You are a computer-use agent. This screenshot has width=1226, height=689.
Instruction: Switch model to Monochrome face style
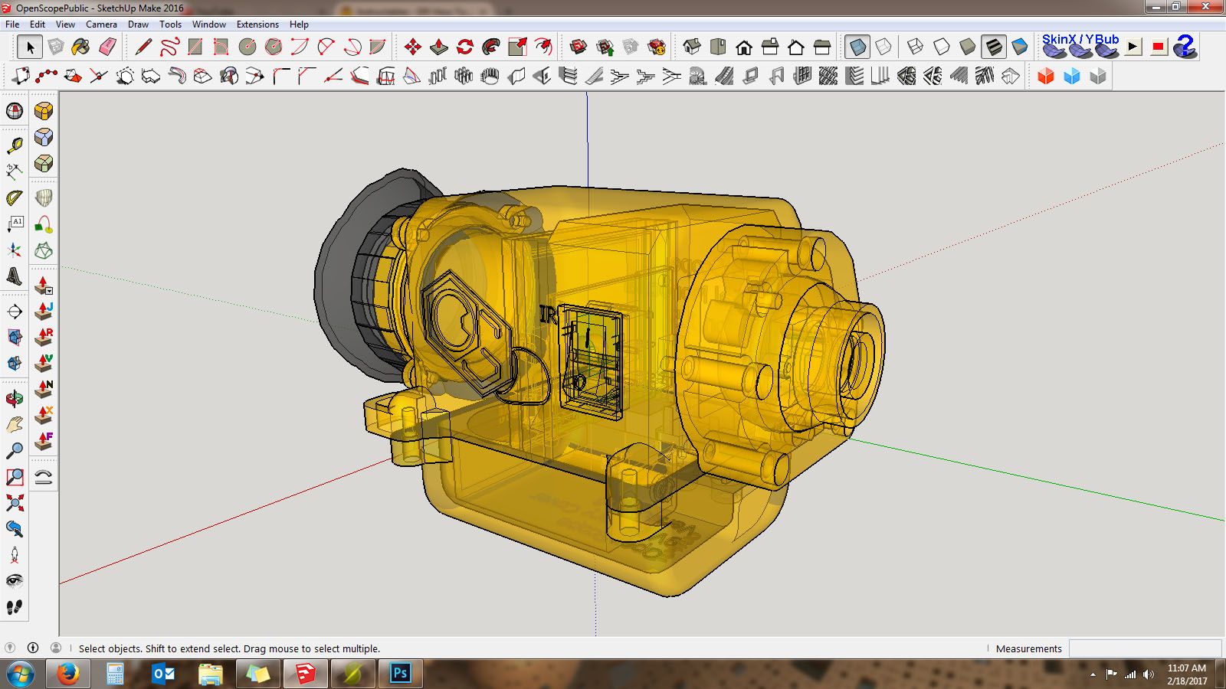[1019, 47]
